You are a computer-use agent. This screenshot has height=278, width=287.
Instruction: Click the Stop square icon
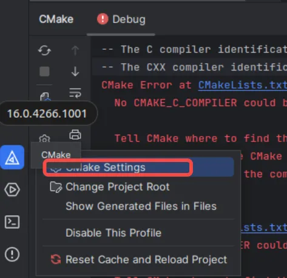[44, 71]
